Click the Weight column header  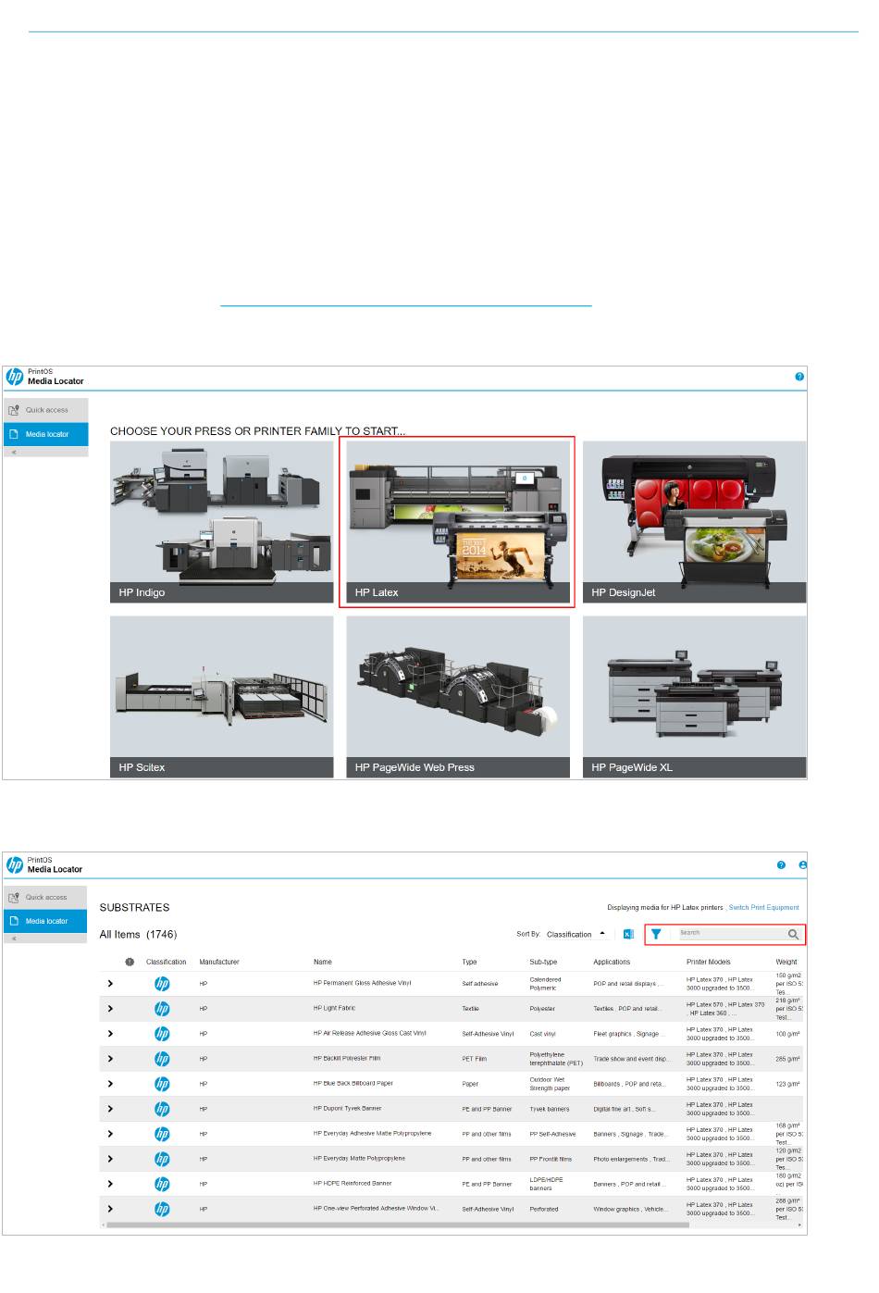tap(786, 963)
